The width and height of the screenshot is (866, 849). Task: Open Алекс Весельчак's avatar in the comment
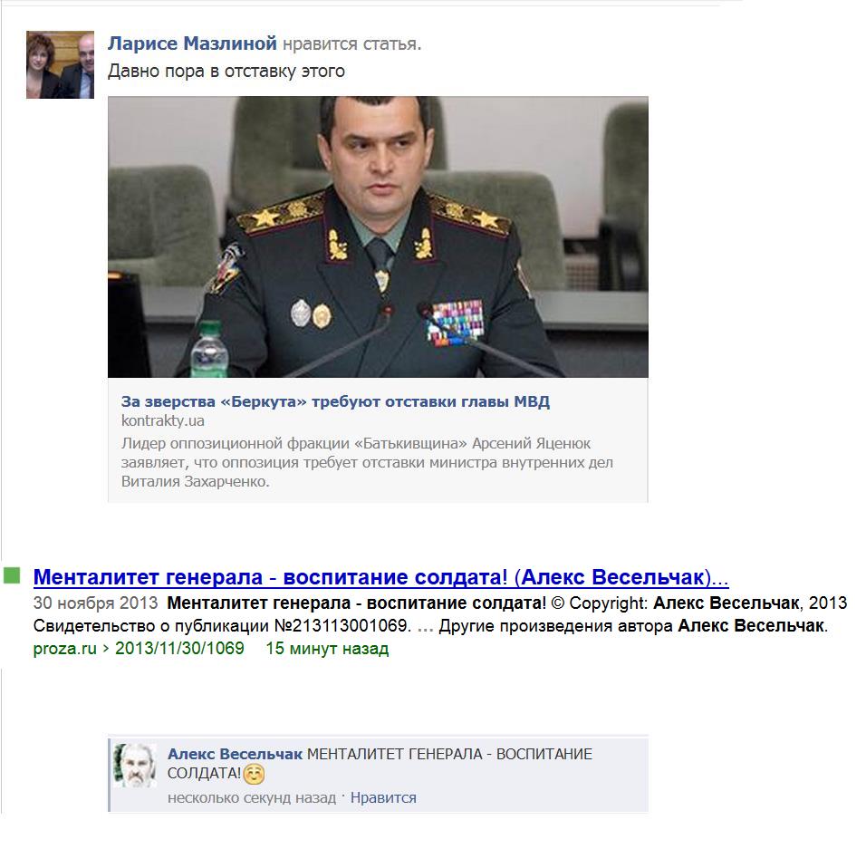(x=135, y=765)
